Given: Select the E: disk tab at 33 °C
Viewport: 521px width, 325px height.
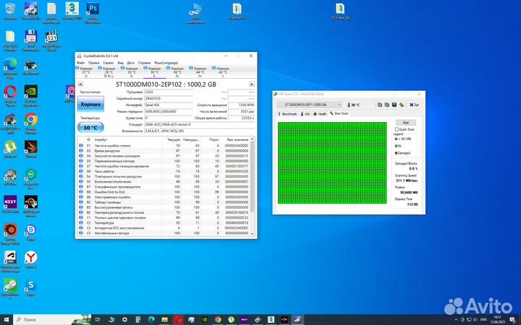Looking at the screenshot, I should pyautogui.click(x=132, y=72).
